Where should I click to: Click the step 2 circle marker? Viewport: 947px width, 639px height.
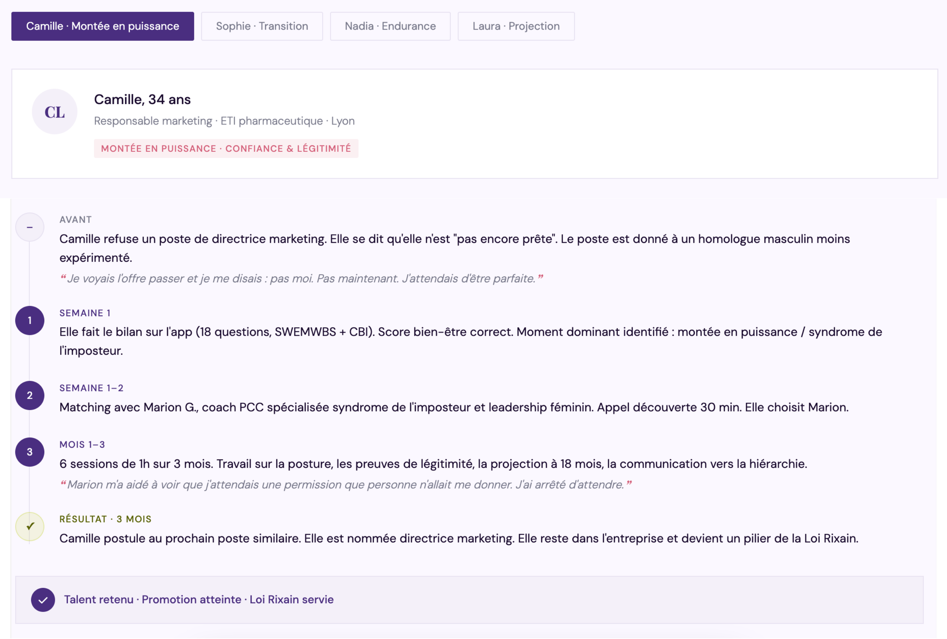click(30, 395)
